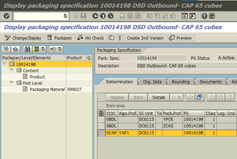
Task: Click the Sum total icon in tree toolbar
Action: point(36,49)
